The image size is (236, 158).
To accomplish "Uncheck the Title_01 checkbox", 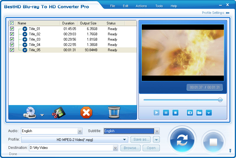I will [x=12, y=29].
